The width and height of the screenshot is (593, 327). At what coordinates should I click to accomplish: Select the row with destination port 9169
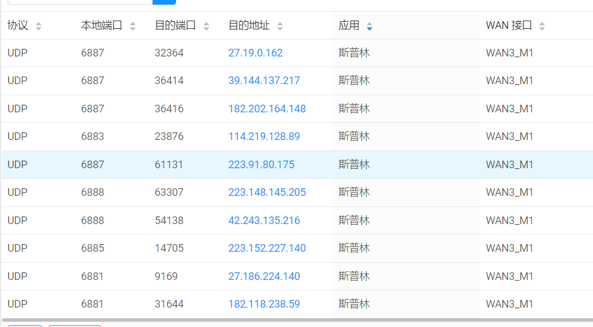[166, 276]
